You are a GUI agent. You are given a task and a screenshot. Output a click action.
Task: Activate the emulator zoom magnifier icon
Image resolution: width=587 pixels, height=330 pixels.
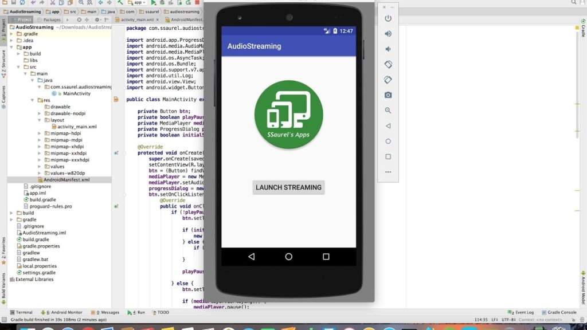388,111
